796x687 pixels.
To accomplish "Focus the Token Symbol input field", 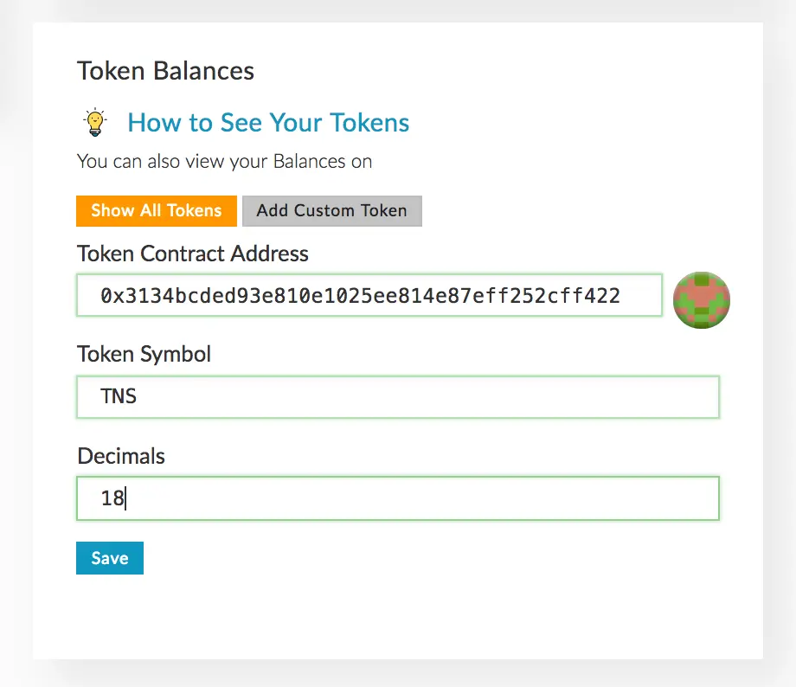I will 398,397.
